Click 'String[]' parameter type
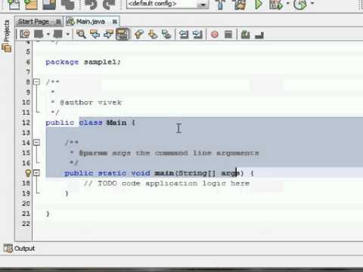This screenshot has height=272, width=363. [x=197, y=173]
